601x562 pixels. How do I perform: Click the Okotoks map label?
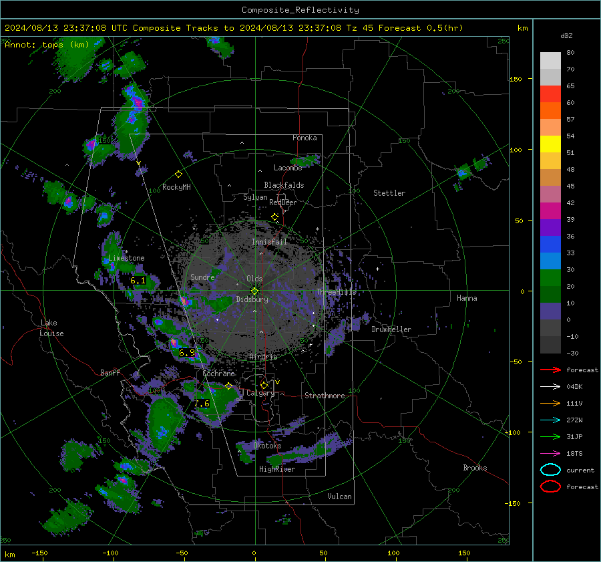[x=267, y=446]
